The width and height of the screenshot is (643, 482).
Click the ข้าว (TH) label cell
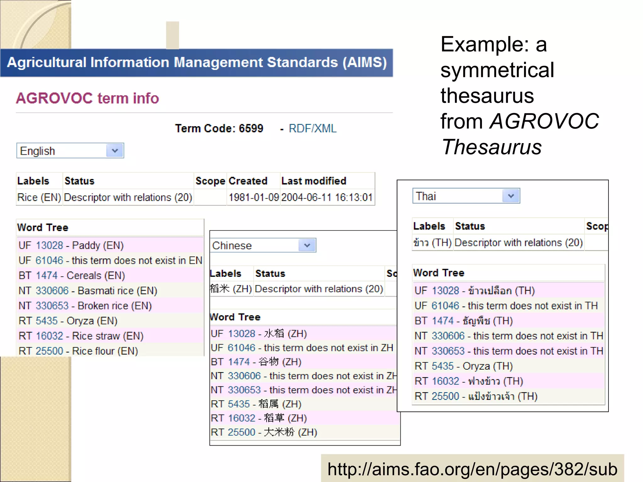coord(432,242)
